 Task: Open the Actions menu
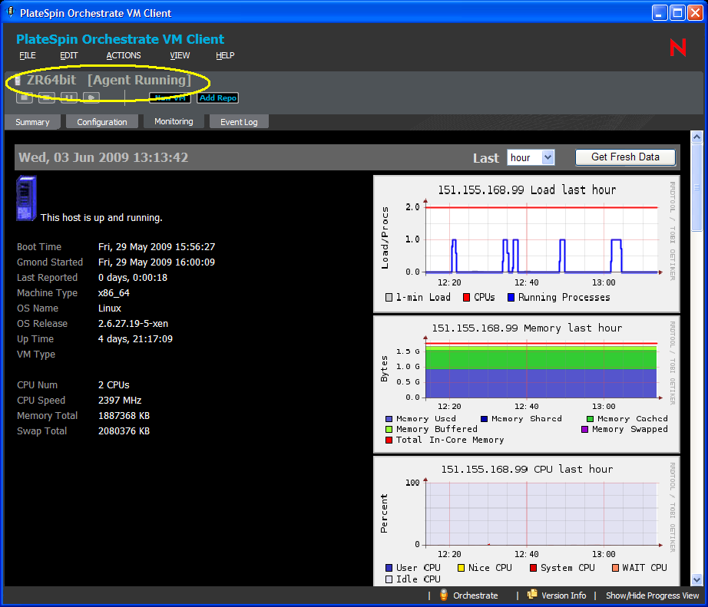pos(124,55)
